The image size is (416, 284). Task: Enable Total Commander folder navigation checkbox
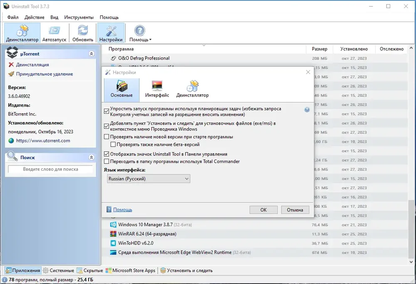point(106,161)
